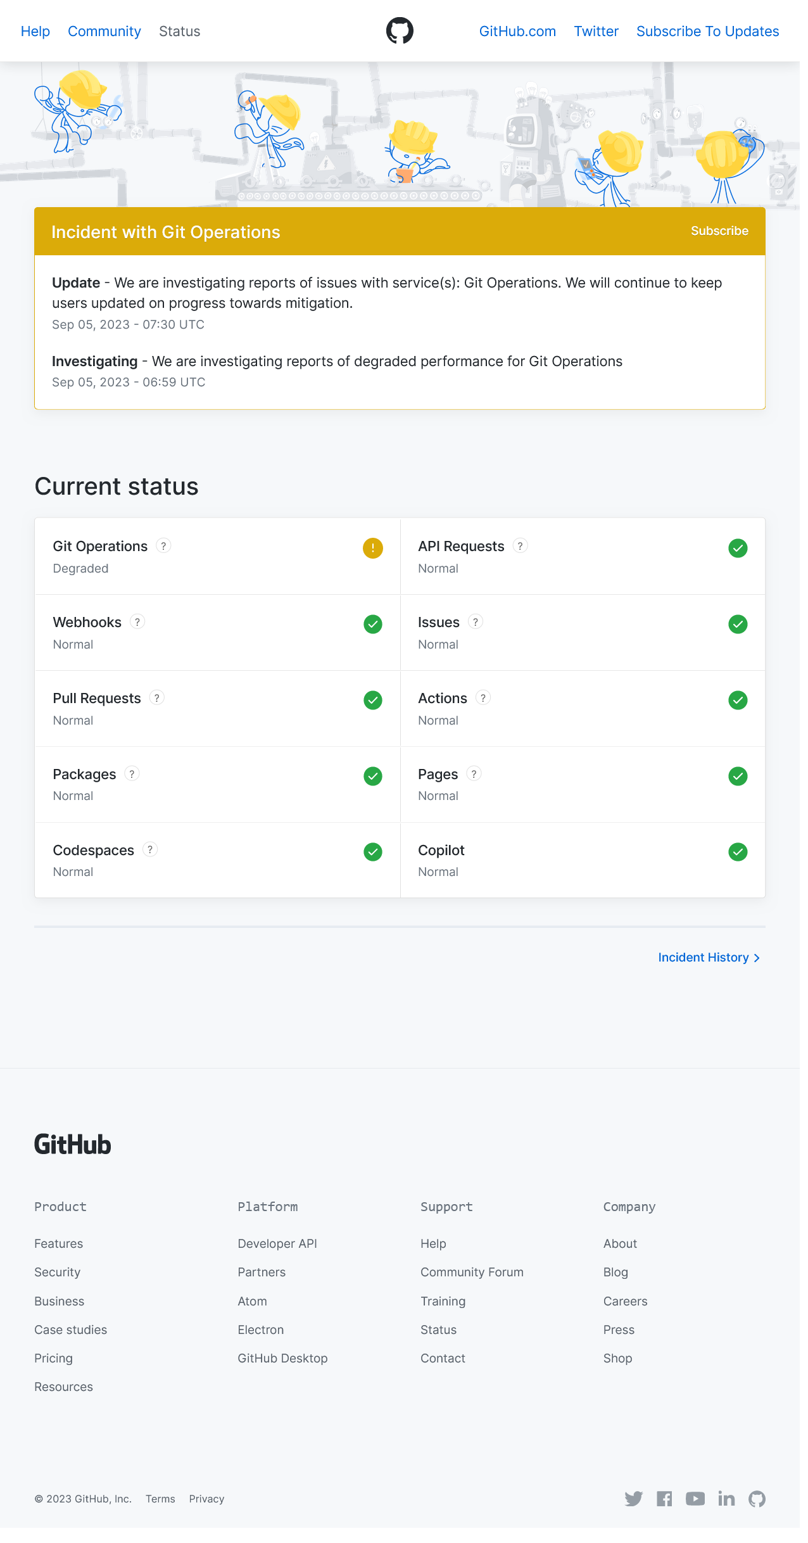Viewport: 808px width, 1543px height.
Task: Open the help tooltip for Codespaces
Action: tap(150, 849)
